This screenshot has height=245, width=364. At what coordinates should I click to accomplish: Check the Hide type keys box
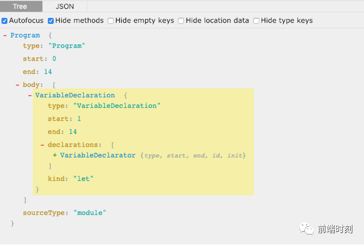[256, 21]
